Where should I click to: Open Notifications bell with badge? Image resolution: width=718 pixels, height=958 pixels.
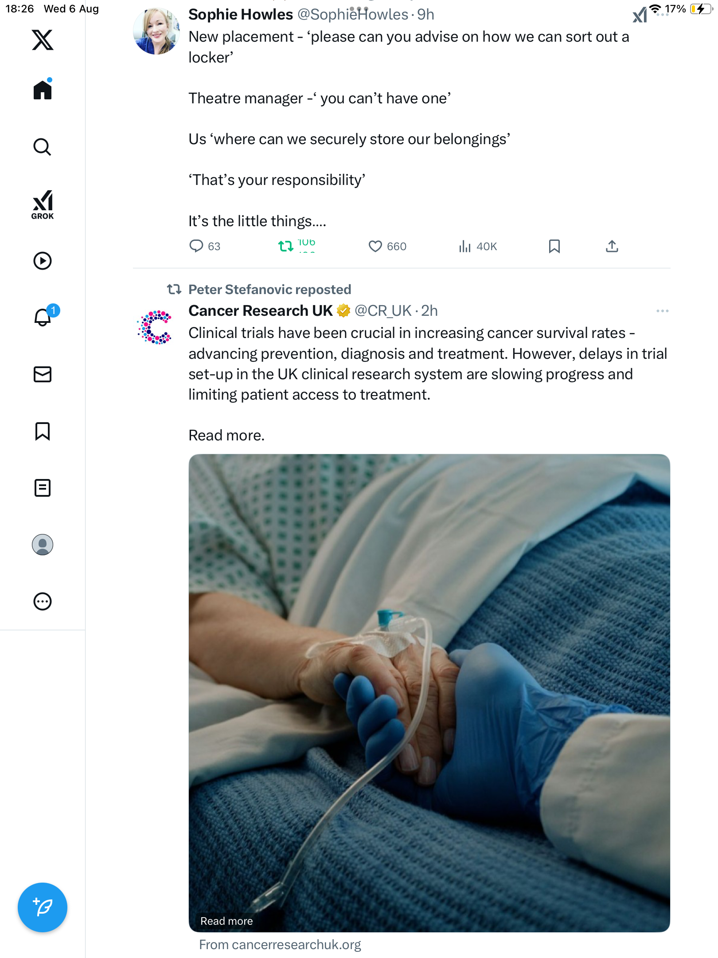point(43,317)
